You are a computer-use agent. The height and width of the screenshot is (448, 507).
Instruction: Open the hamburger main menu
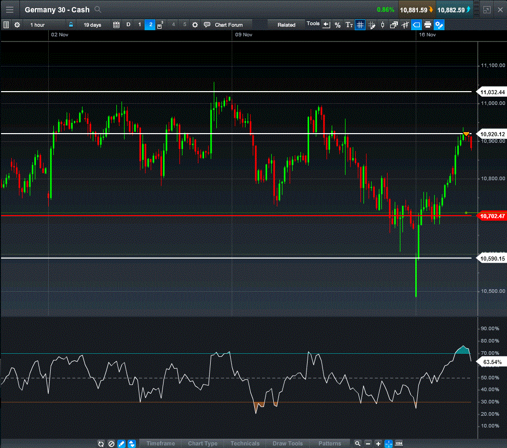click(x=10, y=10)
